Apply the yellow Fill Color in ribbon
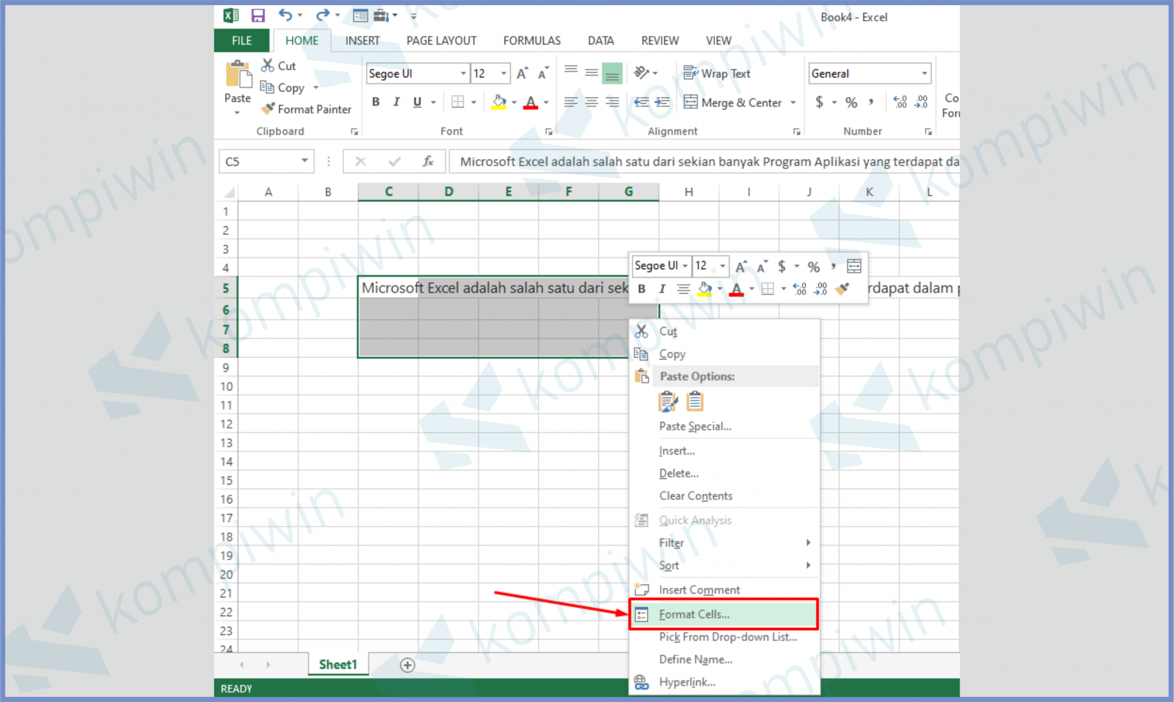Screen dimensions: 1174x702 click(x=499, y=102)
